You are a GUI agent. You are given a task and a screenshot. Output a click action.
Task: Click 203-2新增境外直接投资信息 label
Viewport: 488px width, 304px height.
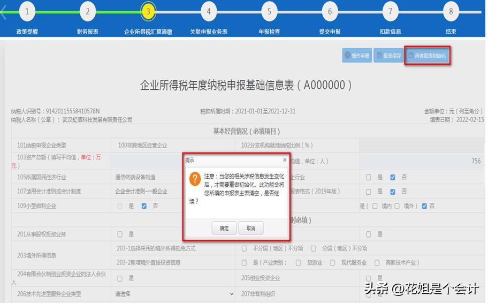pyautogui.click(x=149, y=263)
